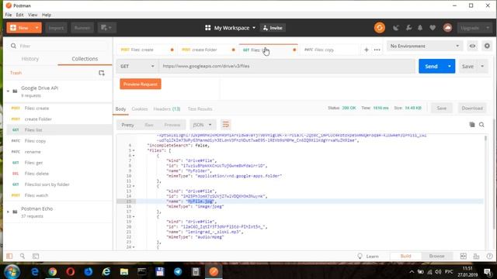Create a new collection icon
The width and height of the screenshot is (497, 279).
pos(102,73)
